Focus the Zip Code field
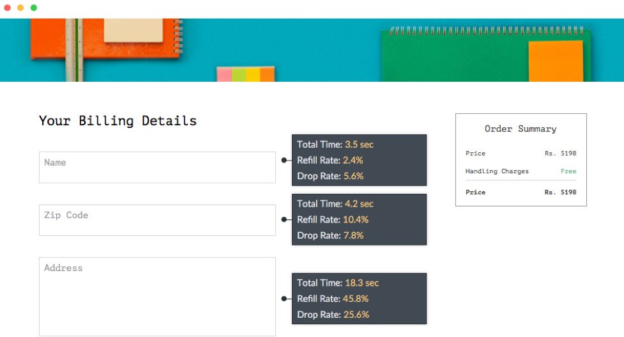The image size is (624, 337). coord(157,220)
